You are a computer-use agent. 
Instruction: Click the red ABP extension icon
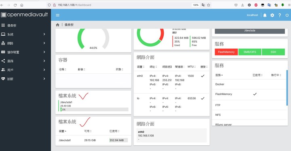[x=256, y=5]
